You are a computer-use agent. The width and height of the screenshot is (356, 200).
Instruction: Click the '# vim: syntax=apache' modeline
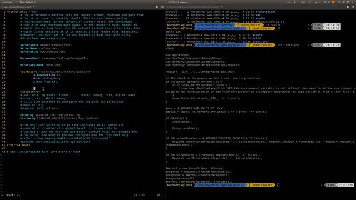click(43, 152)
